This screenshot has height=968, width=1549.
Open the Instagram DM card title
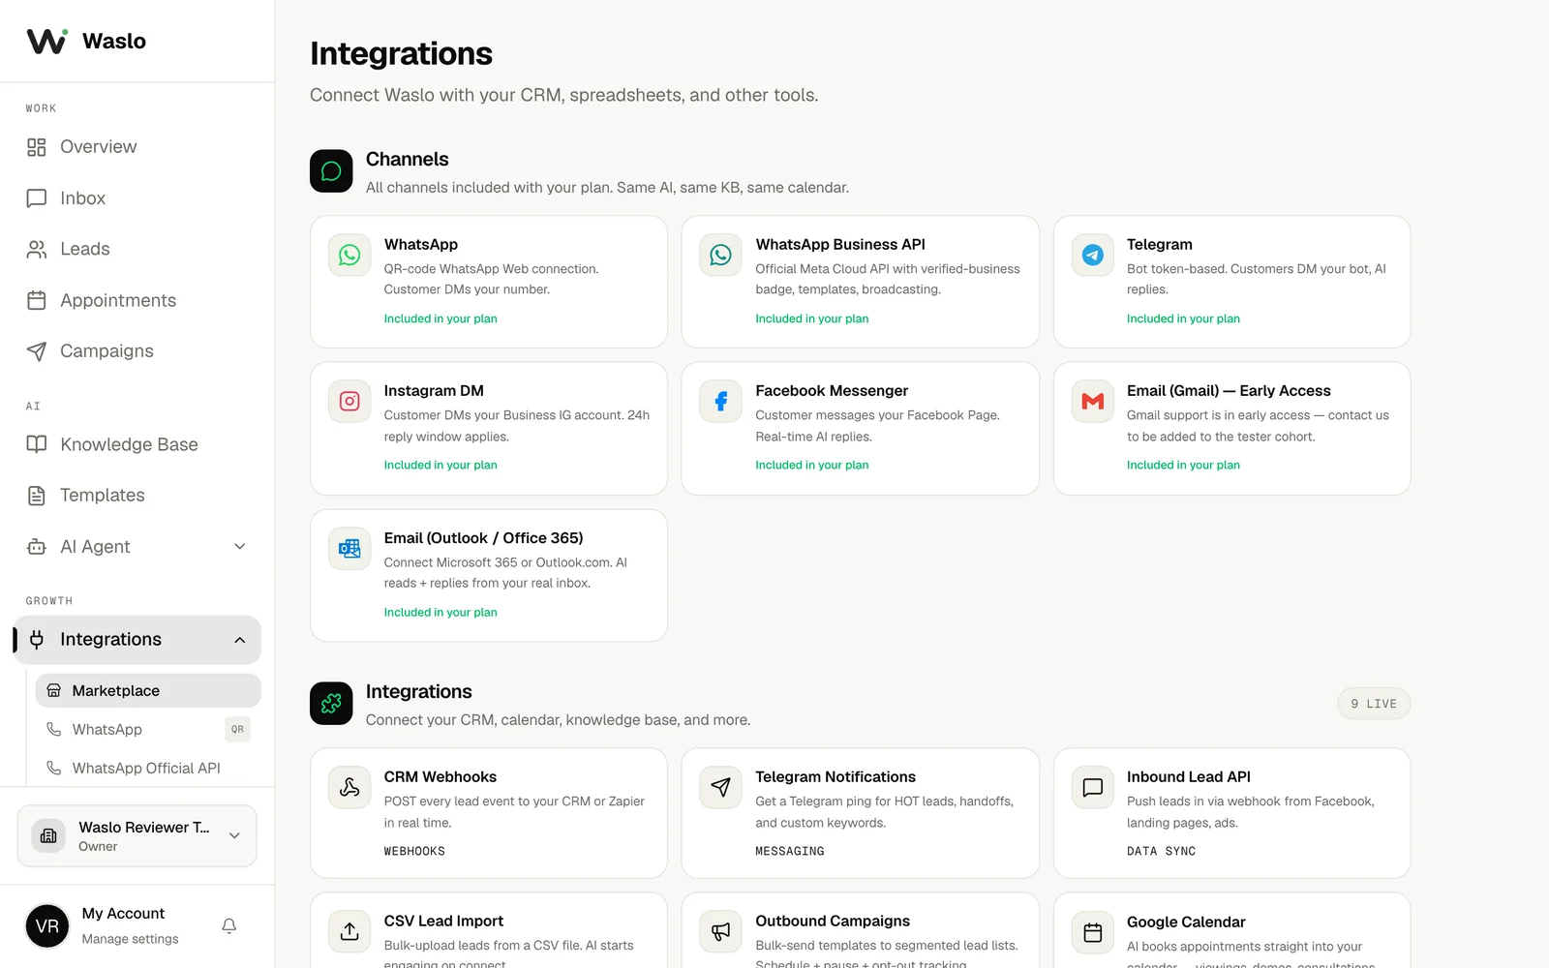[x=434, y=391]
